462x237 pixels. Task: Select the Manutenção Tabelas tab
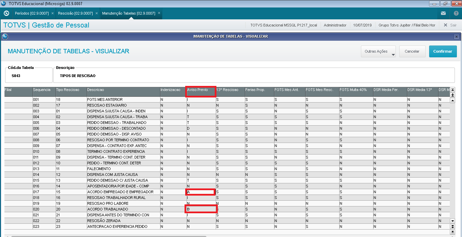pos(129,13)
